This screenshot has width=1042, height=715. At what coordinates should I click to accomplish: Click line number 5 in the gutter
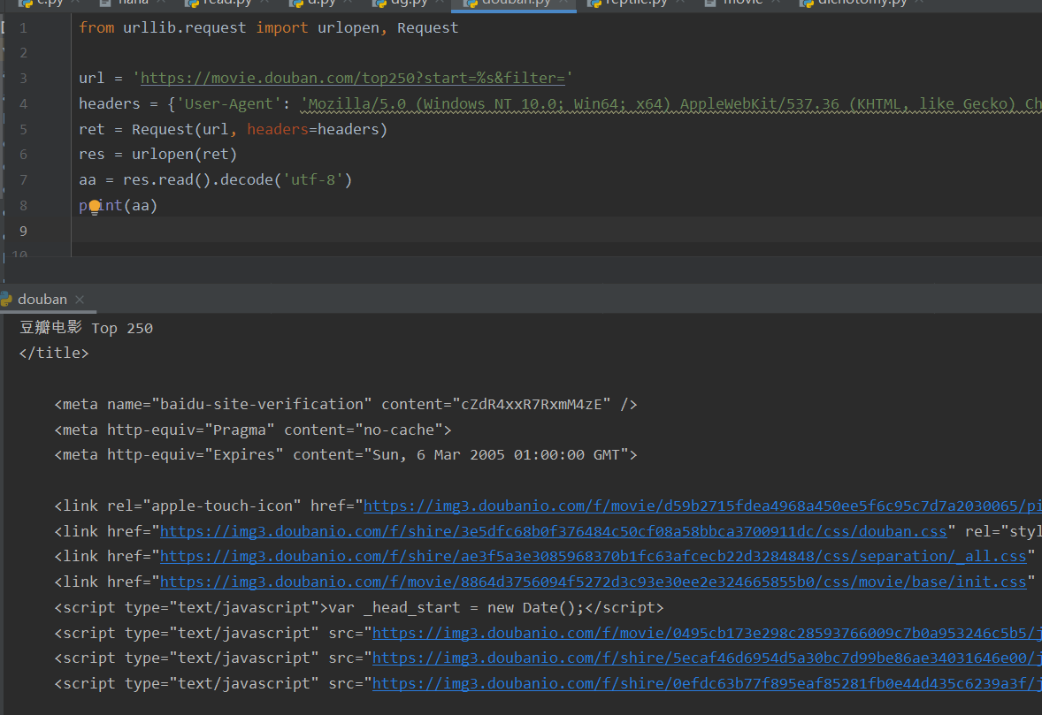click(23, 129)
